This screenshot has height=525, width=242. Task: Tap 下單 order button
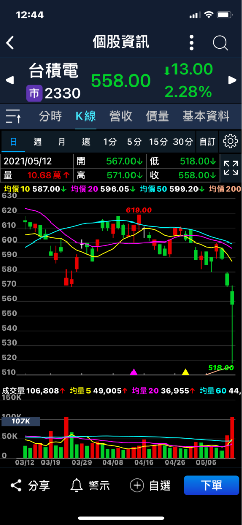coord(211,485)
